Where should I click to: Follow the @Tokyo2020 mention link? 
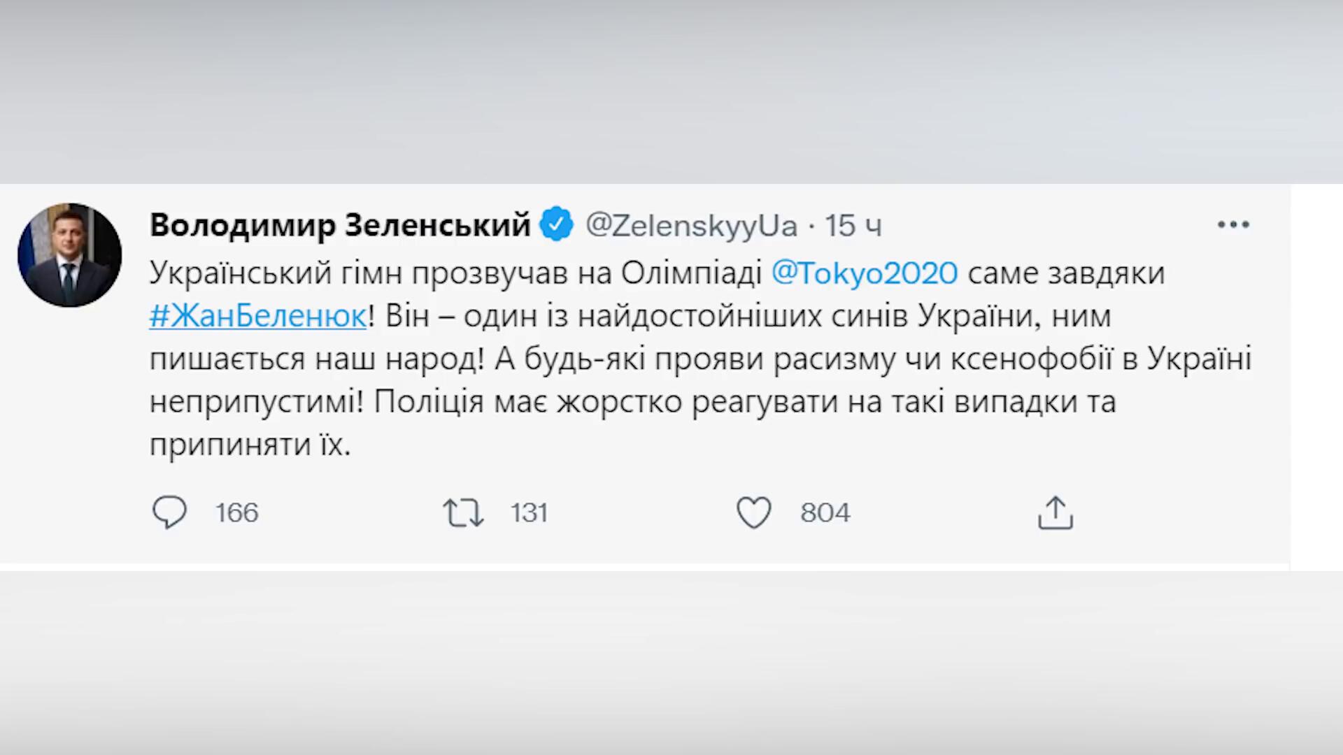865,273
